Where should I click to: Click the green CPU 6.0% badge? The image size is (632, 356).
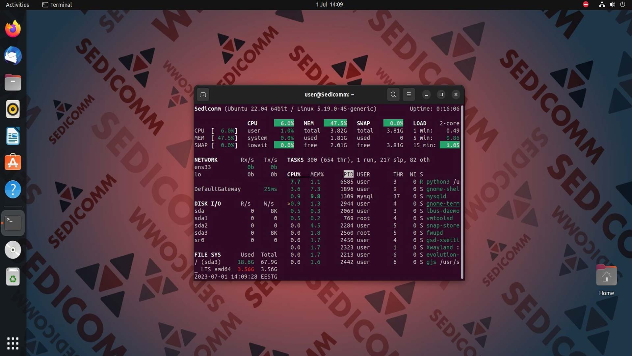click(x=284, y=123)
